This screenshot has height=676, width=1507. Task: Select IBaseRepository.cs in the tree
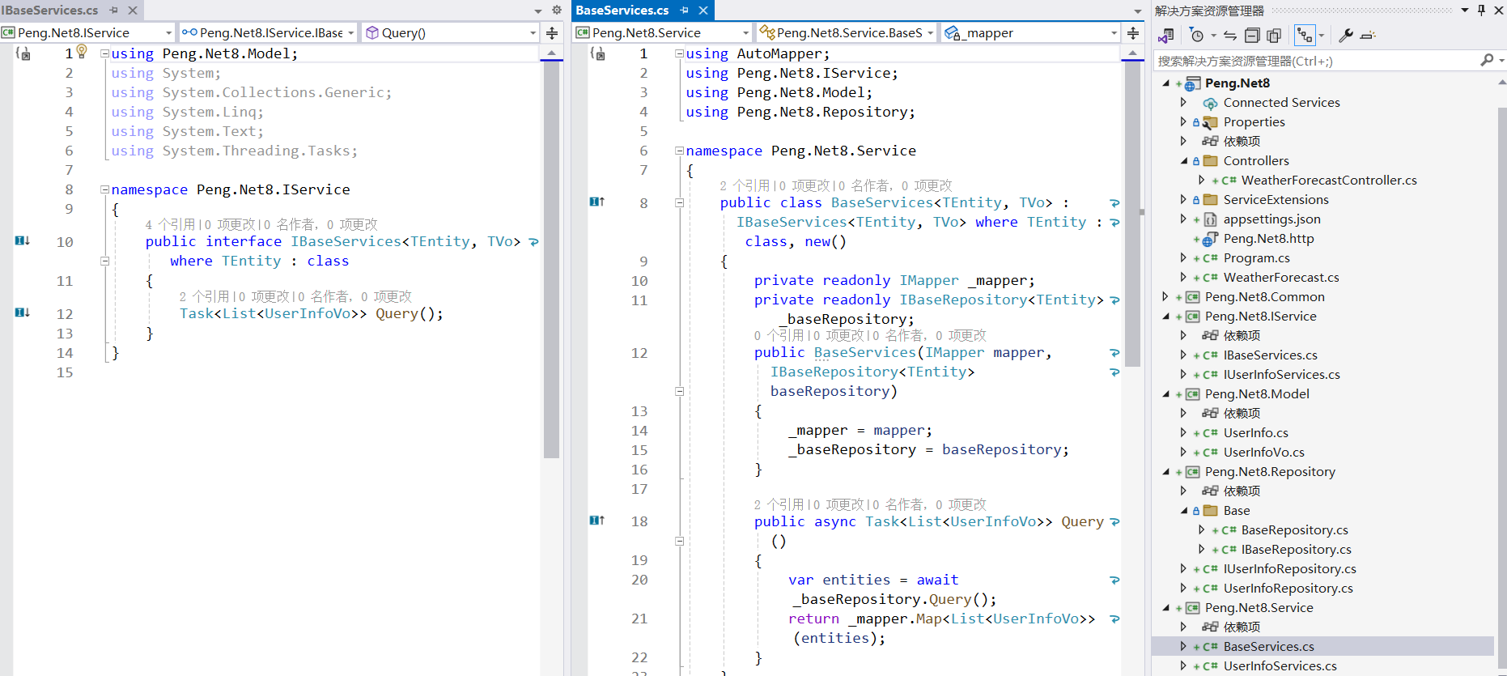pos(1296,550)
